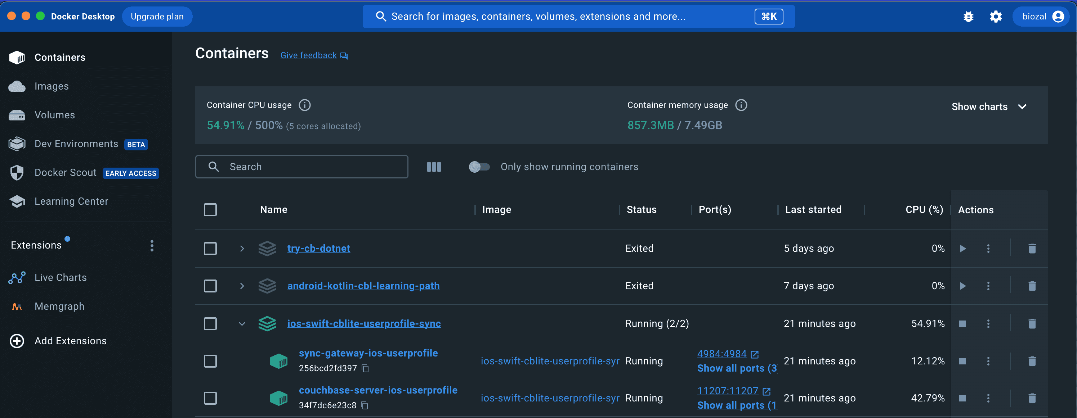1077x418 pixels.
Task: Open more actions for sync-gateway-ios-userprofile
Action: [x=988, y=361]
